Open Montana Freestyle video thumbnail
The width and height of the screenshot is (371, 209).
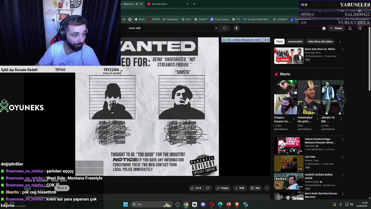(289, 145)
